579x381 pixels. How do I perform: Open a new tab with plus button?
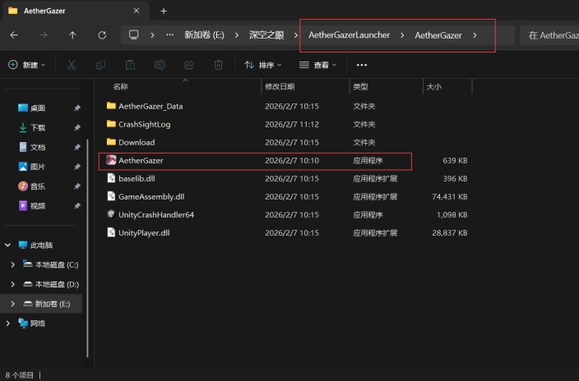[164, 11]
